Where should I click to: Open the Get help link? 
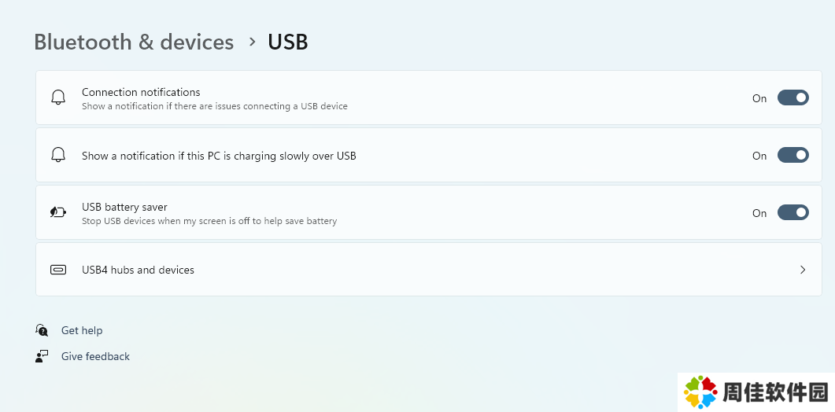[x=82, y=330]
